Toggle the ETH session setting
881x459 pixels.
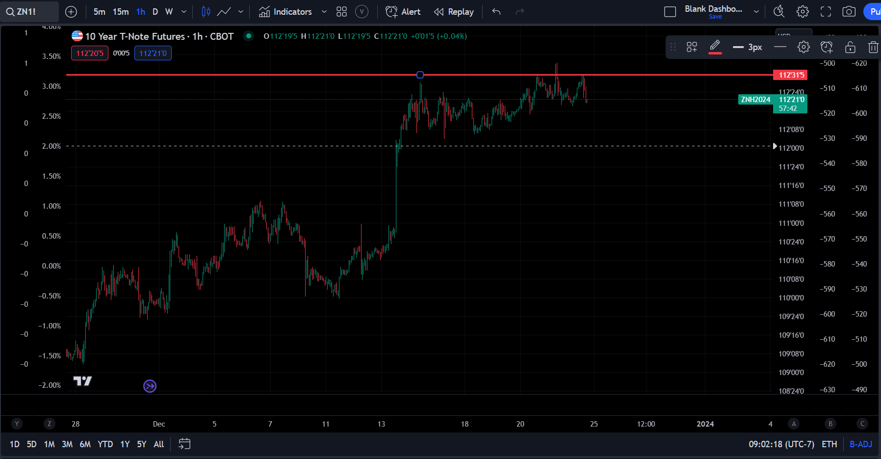coord(829,444)
